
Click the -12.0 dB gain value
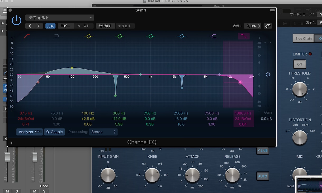[119, 119]
